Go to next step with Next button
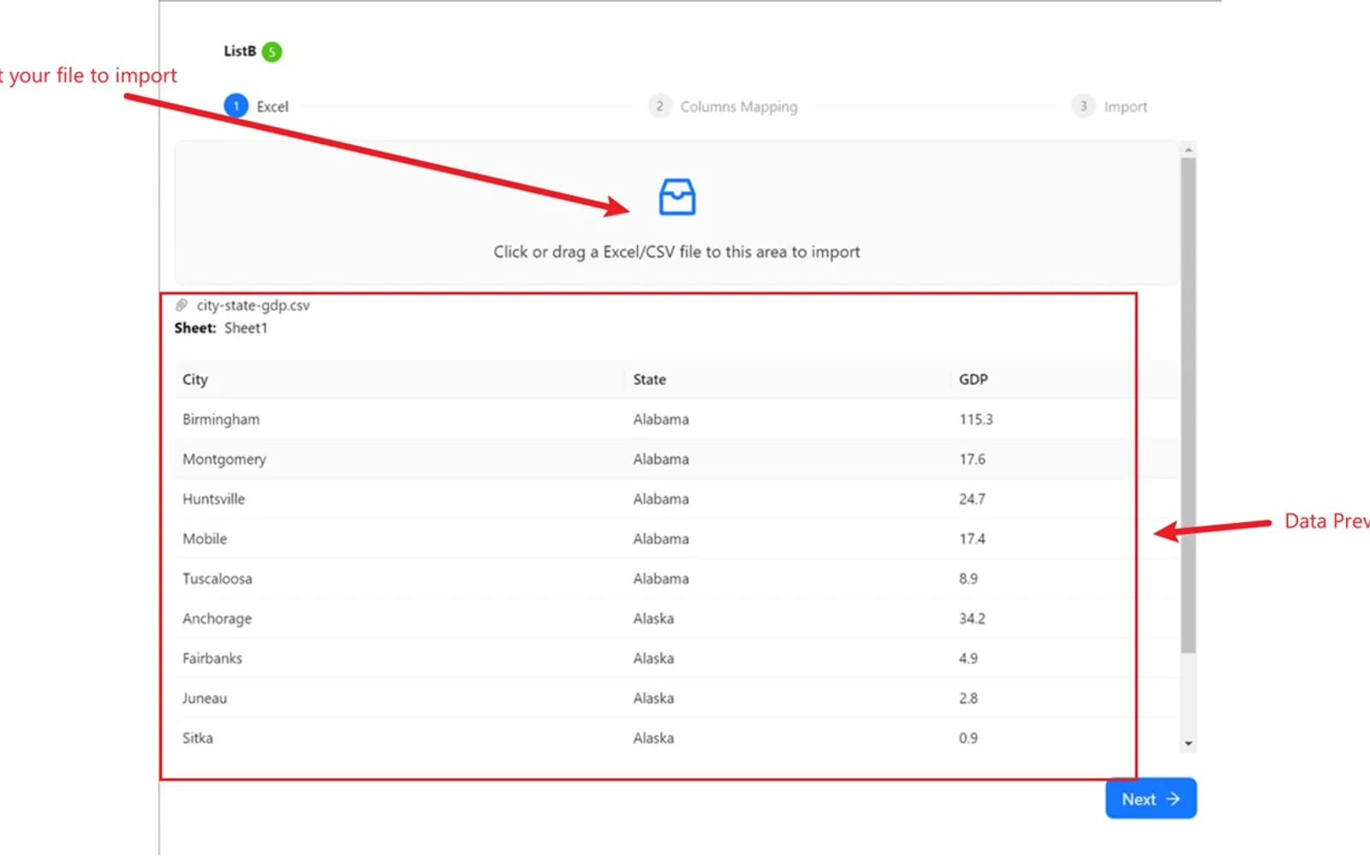The width and height of the screenshot is (1370, 856). click(1151, 799)
